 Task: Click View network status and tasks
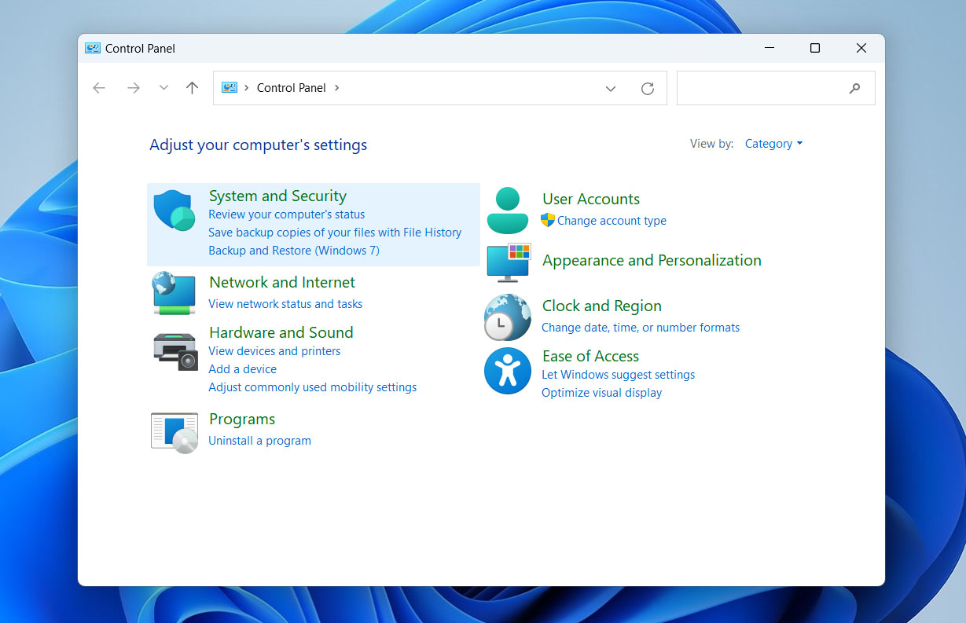click(285, 304)
